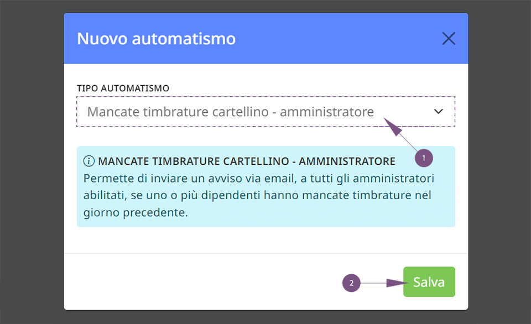531x324 pixels.
Task: Click the TIPO AUTOMATISMO field label
Action: [123, 88]
